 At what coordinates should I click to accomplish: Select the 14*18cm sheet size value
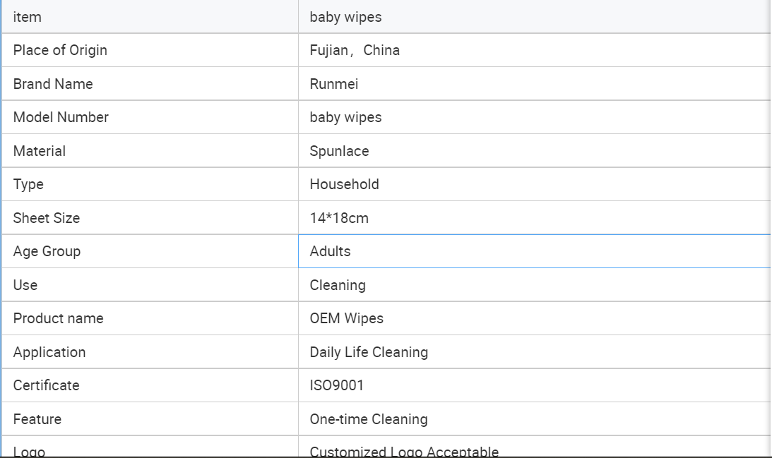click(339, 218)
